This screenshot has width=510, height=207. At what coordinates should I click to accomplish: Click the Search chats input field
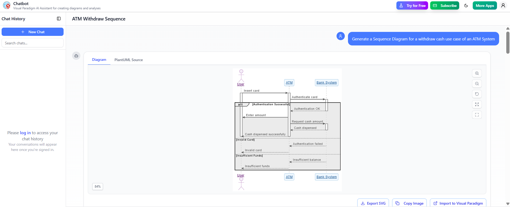[x=32, y=43]
